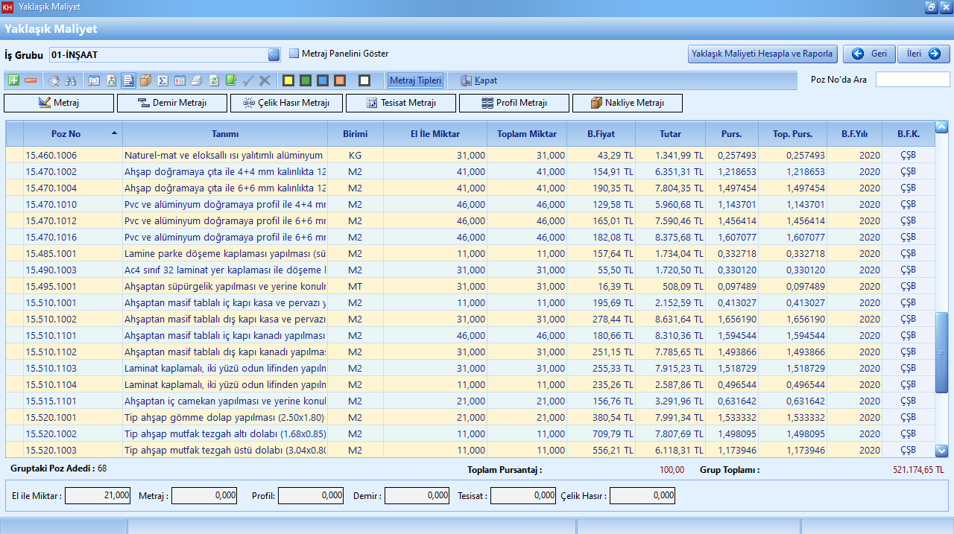
Task: Open the Nakliye Metrajı tab
Action: coord(627,104)
